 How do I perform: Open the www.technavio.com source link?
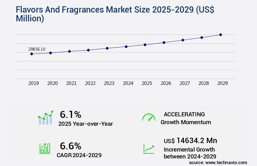227,162
